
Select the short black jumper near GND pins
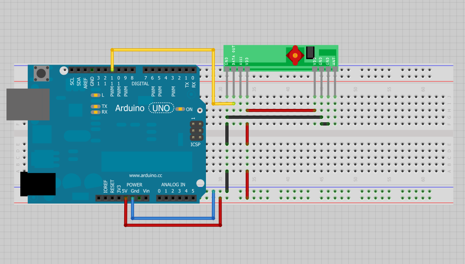325,124
